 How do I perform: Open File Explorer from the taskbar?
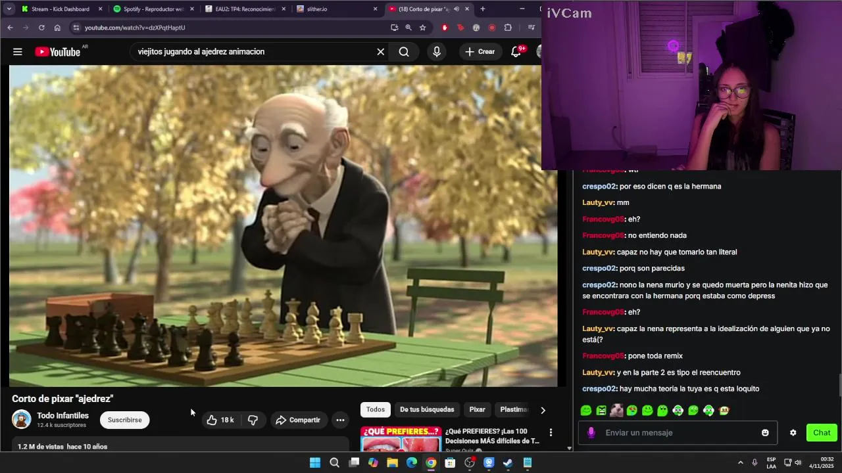393,462
